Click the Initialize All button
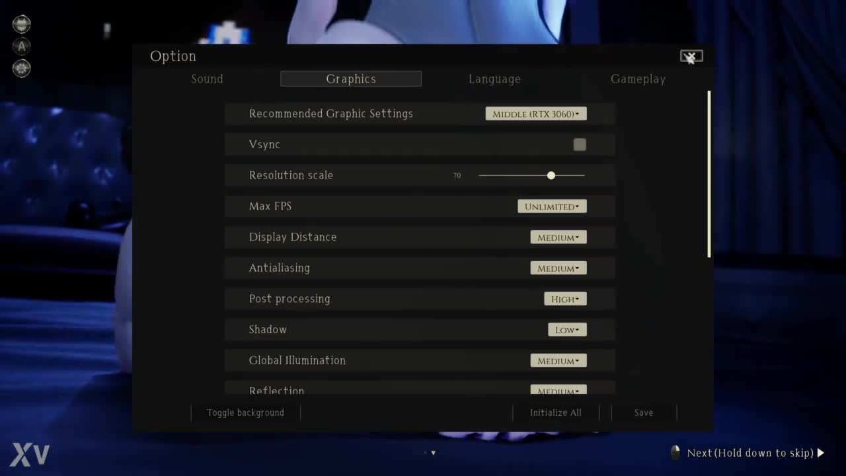This screenshot has height=476, width=846. [556, 413]
